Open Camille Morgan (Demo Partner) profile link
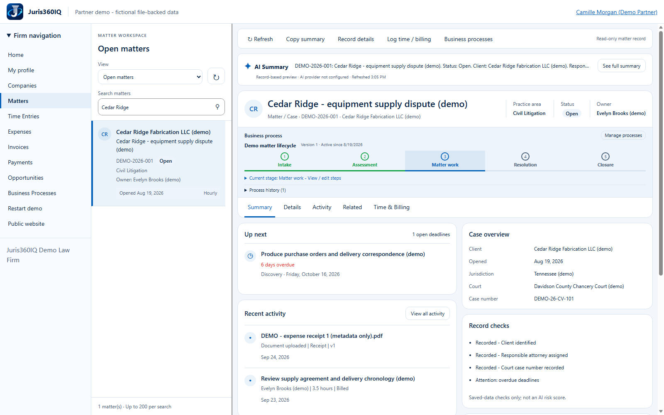Image resolution: width=664 pixels, height=415 pixels. click(x=617, y=12)
